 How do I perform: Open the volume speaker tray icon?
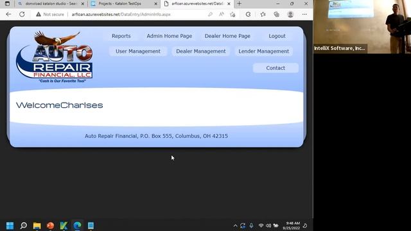pyautogui.click(x=268, y=225)
